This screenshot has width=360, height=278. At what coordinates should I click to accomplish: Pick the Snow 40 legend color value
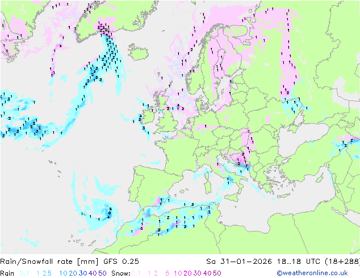[207, 273]
